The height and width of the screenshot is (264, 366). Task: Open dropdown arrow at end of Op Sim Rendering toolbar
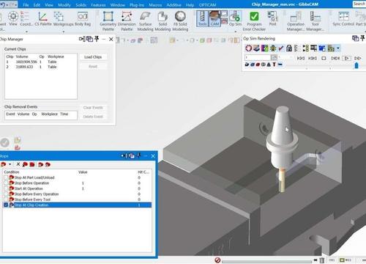[338, 48]
